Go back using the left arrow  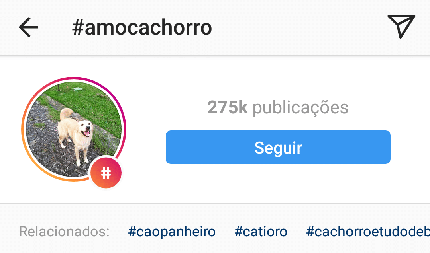(28, 27)
